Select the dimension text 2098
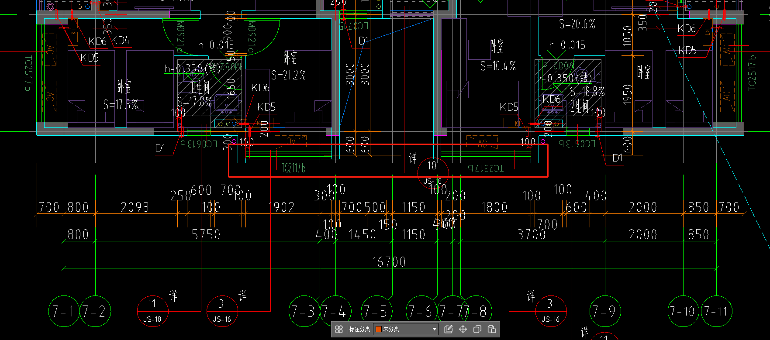This screenshot has height=340, width=770. 135,207
